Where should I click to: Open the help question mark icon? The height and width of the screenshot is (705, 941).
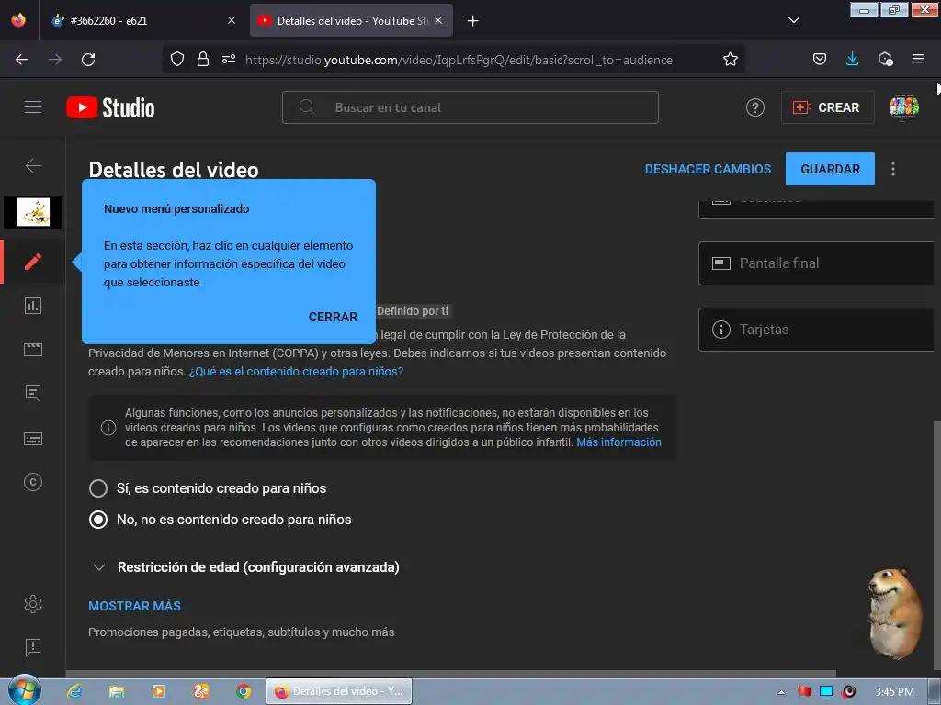pyautogui.click(x=755, y=108)
